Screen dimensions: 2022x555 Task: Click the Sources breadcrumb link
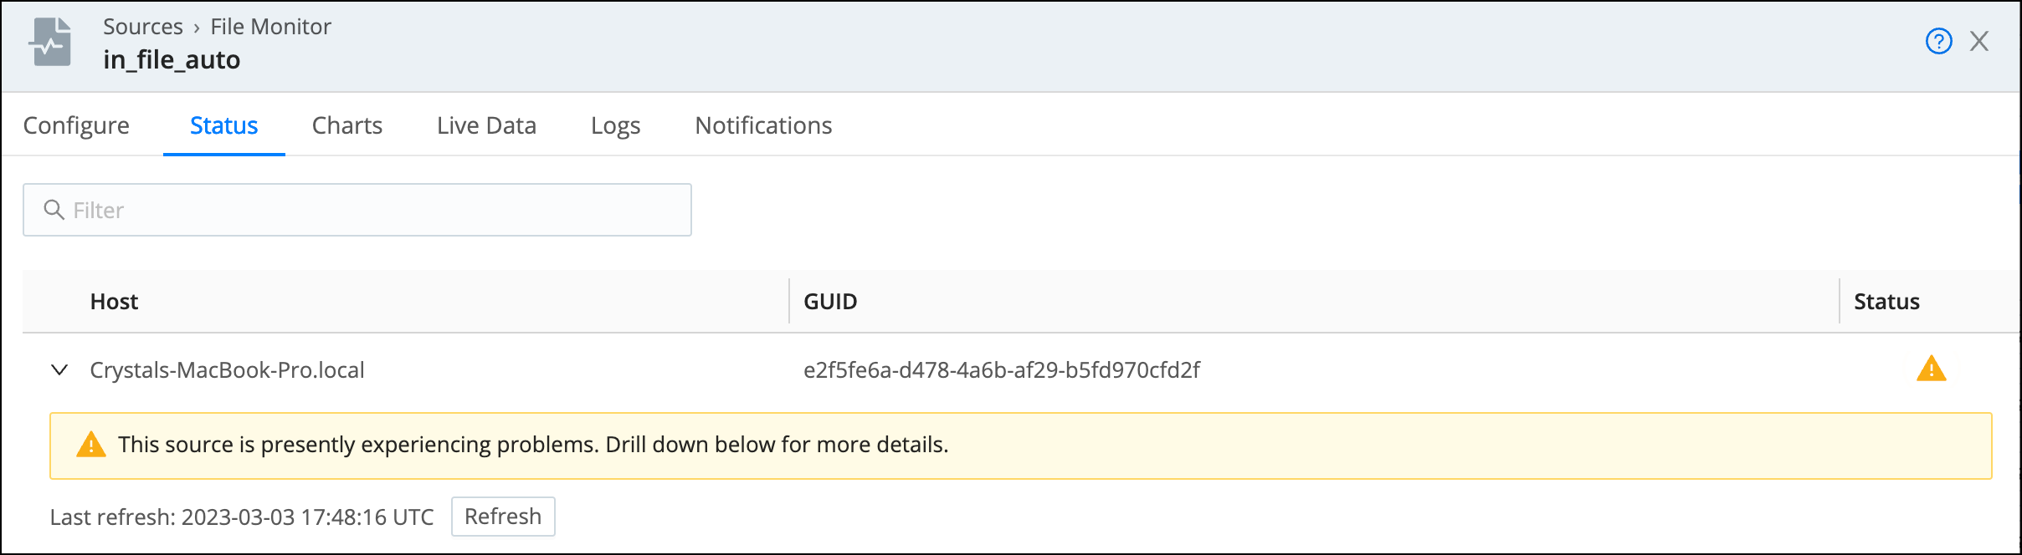point(143,27)
